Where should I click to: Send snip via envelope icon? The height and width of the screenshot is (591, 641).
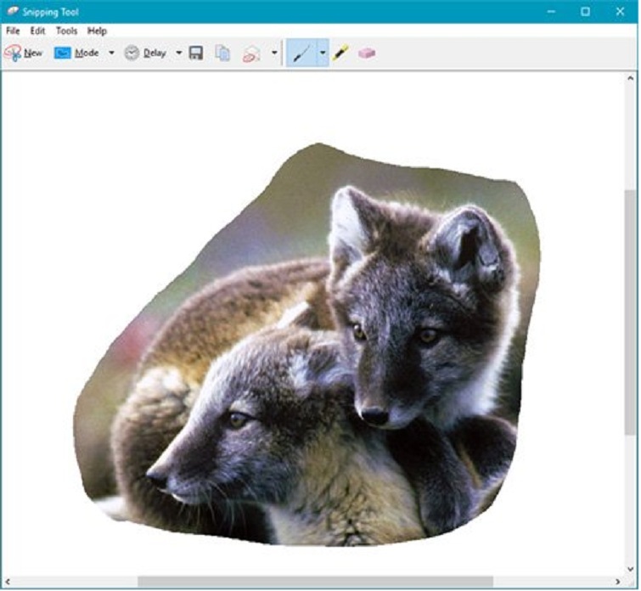(251, 53)
